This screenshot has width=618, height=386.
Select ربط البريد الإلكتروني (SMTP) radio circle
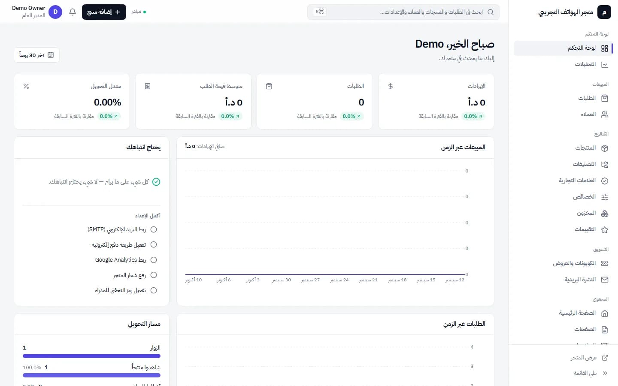coord(154,229)
